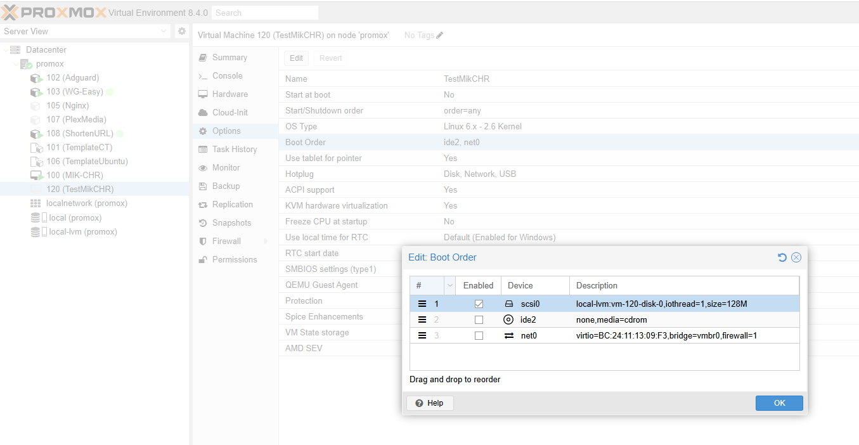This screenshot has height=445, width=859.
Task: Click the Description column header
Action: point(684,286)
